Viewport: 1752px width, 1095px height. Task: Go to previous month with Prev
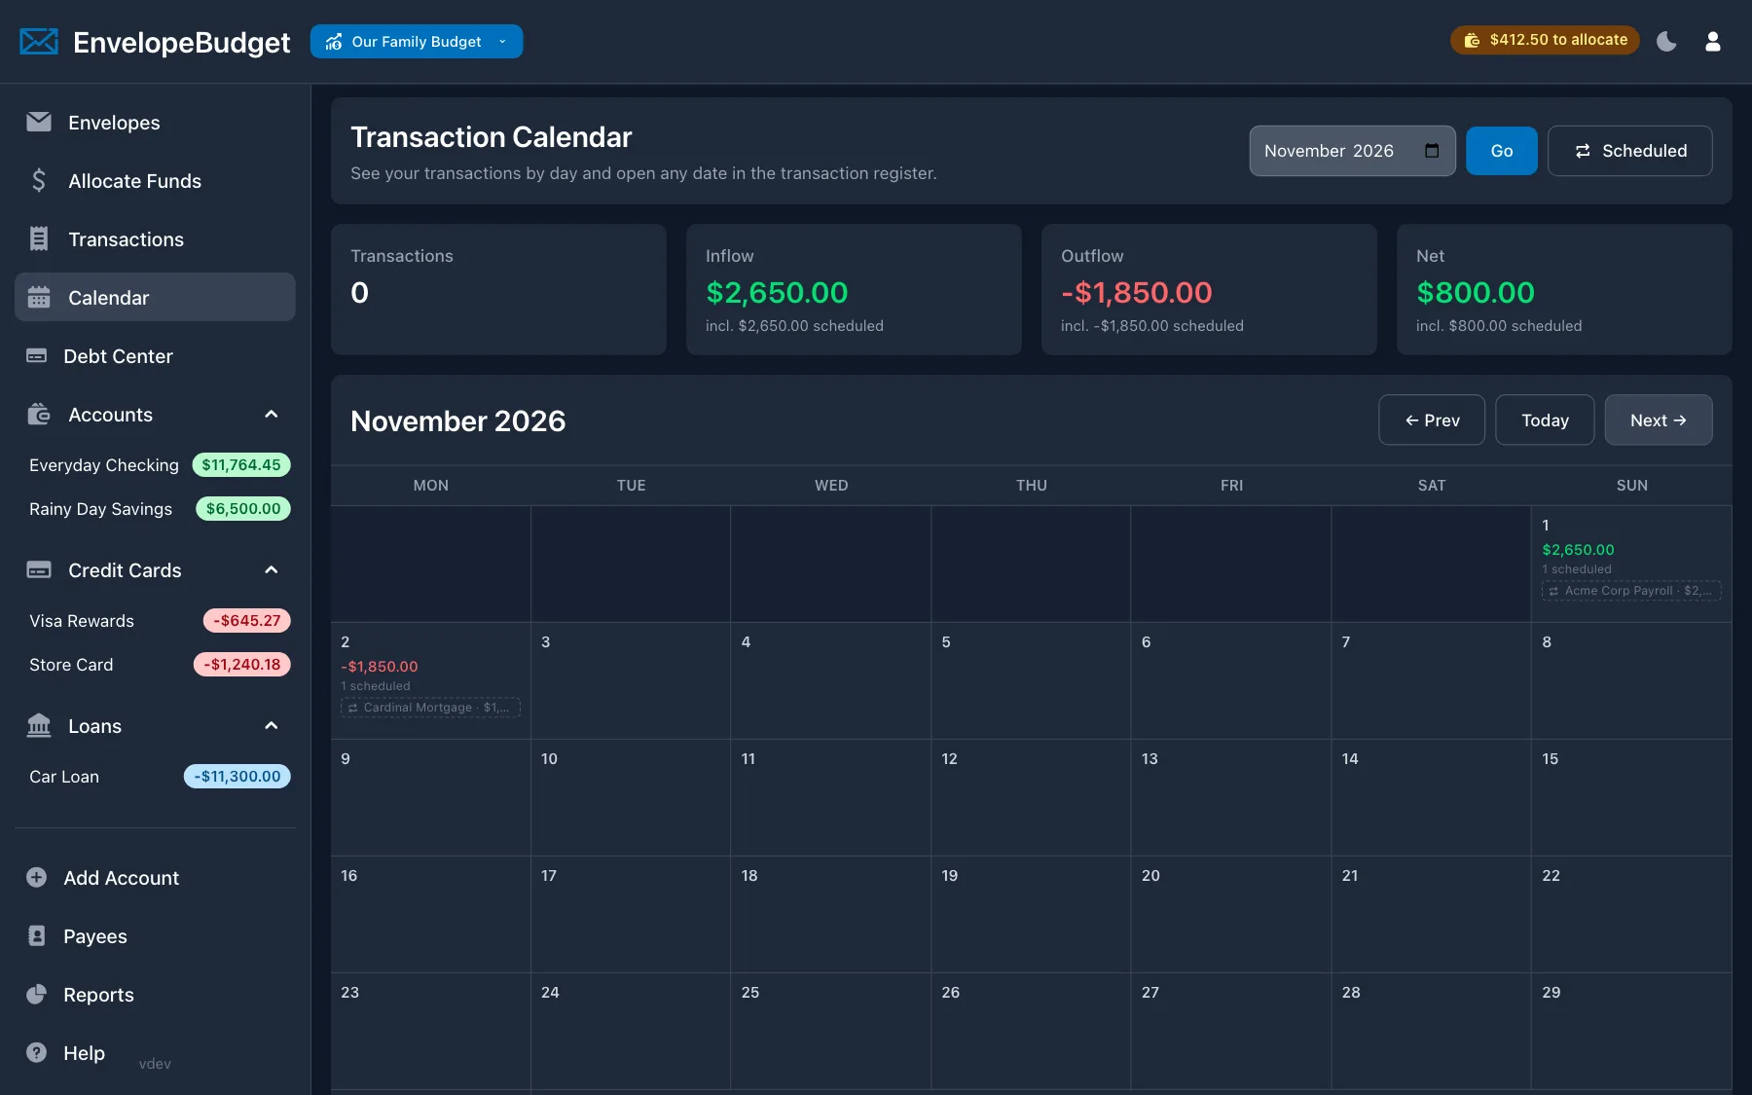(x=1432, y=420)
